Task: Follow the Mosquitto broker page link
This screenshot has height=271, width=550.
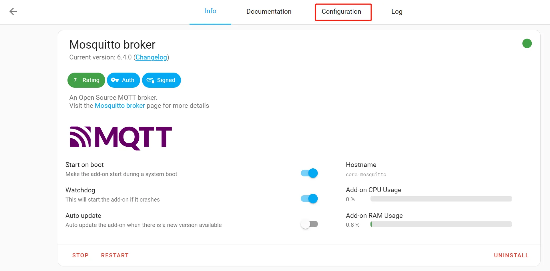Action: 120,105
